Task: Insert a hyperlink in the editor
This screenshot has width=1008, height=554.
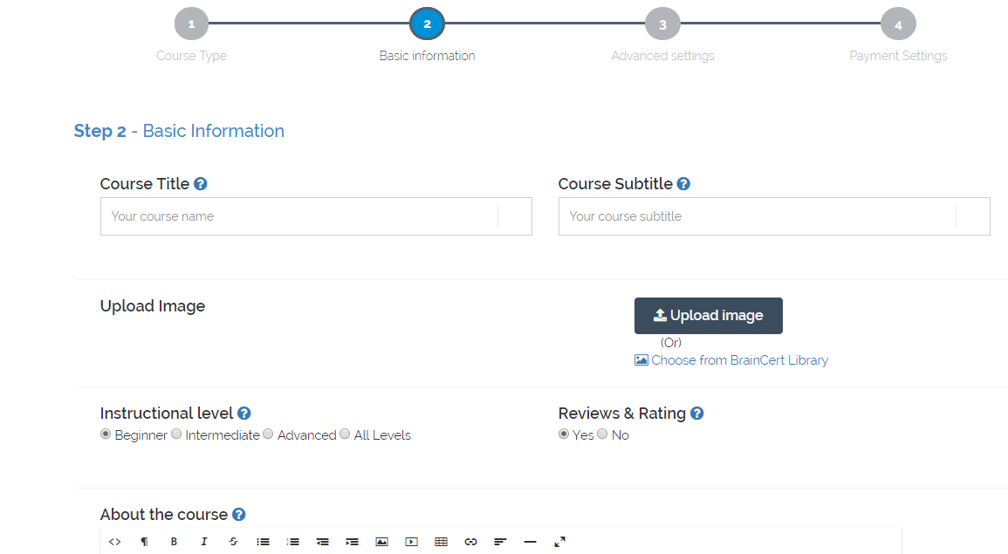Action: coord(470,542)
